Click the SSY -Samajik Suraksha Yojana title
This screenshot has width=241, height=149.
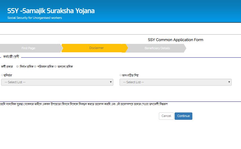[x=51, y=11]
